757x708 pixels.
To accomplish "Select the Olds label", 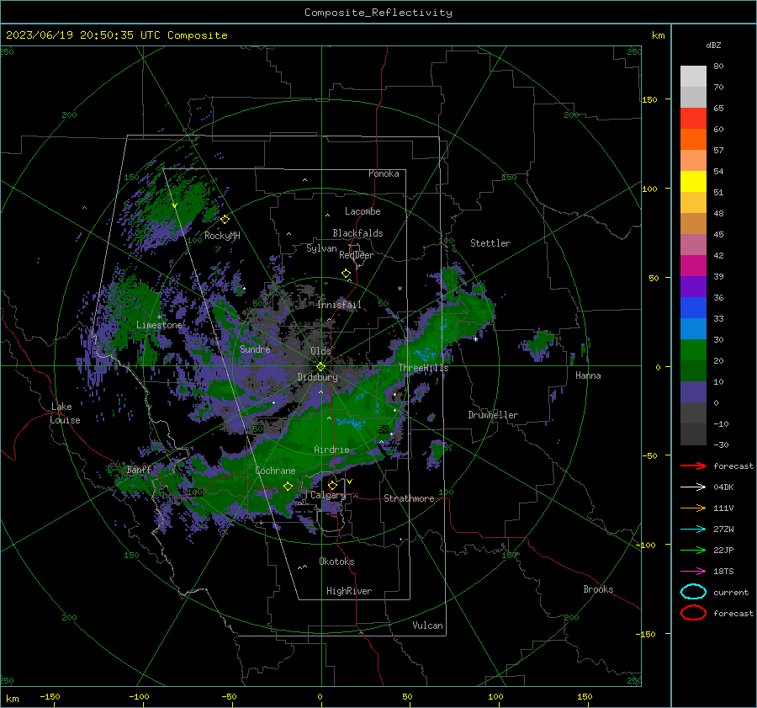I will coord(320,351).
